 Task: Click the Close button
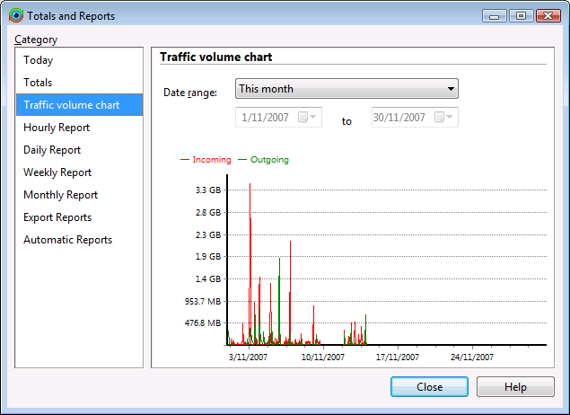click(429, 386)
